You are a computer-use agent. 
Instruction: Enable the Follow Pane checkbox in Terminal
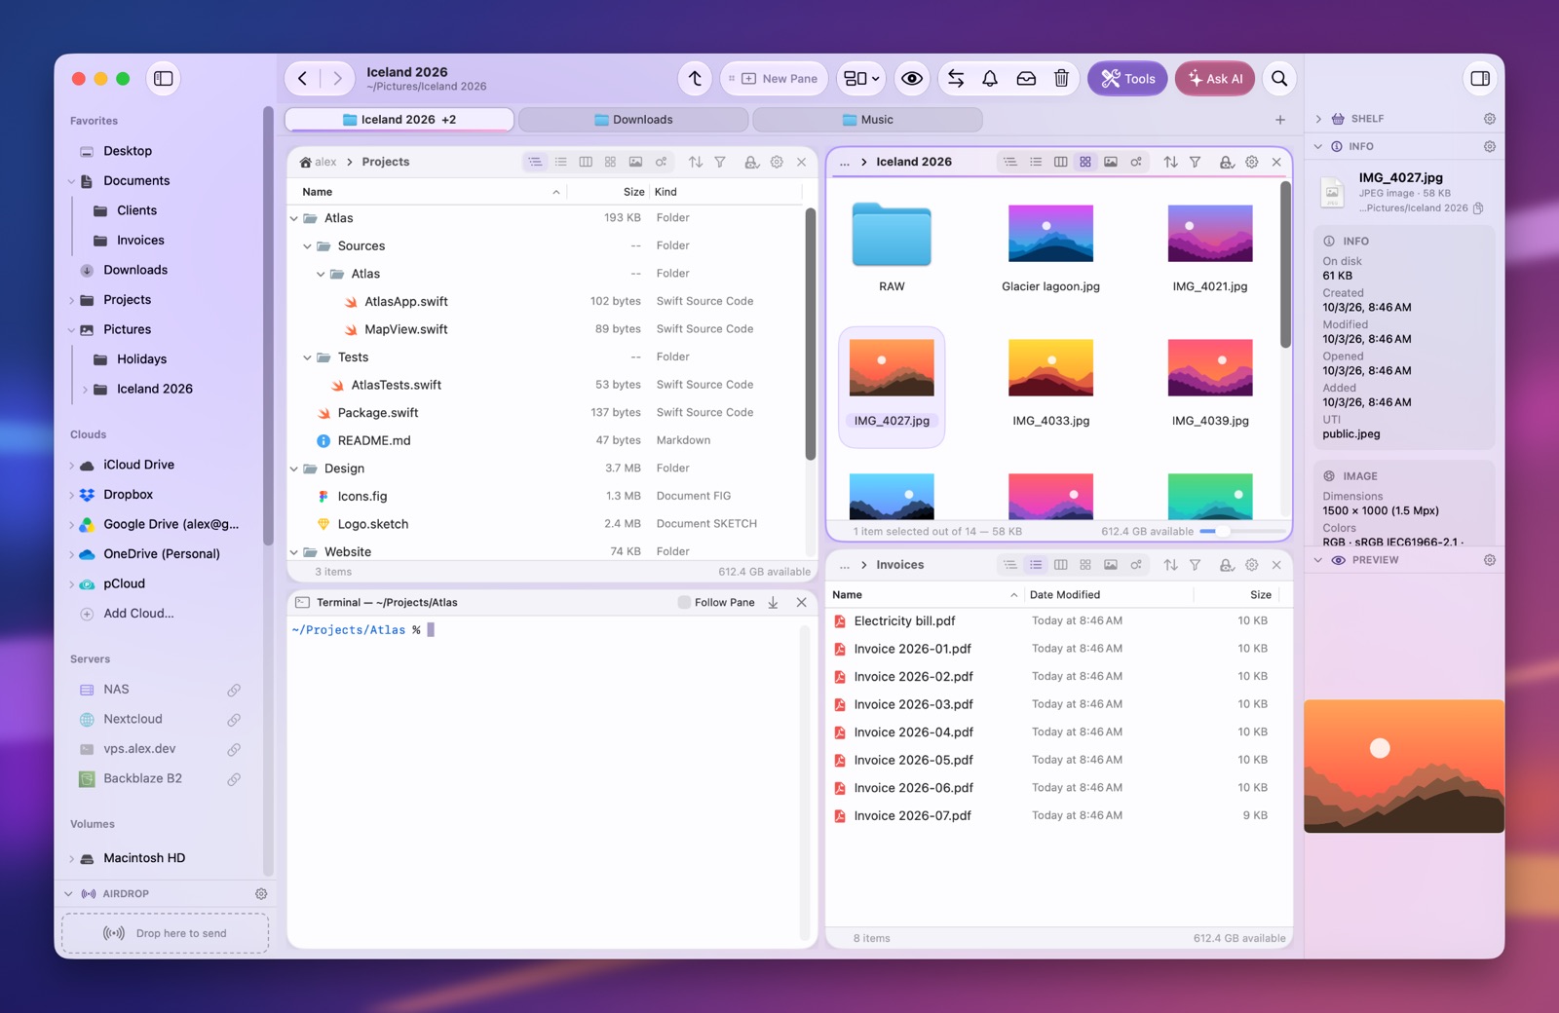pyautogui.click(x=684, y=603)
